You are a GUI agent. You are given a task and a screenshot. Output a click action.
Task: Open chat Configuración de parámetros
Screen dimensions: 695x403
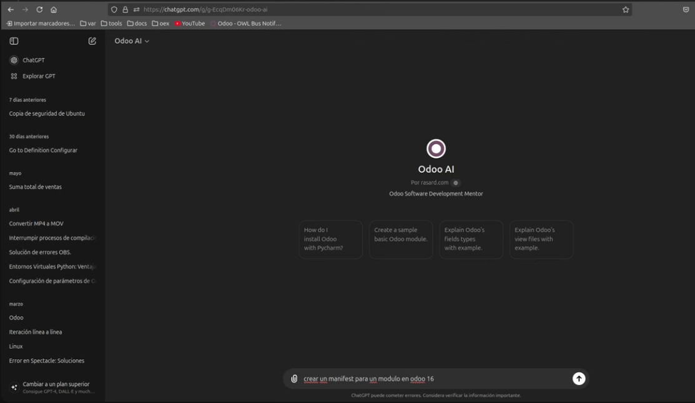[x=52, y=281]
